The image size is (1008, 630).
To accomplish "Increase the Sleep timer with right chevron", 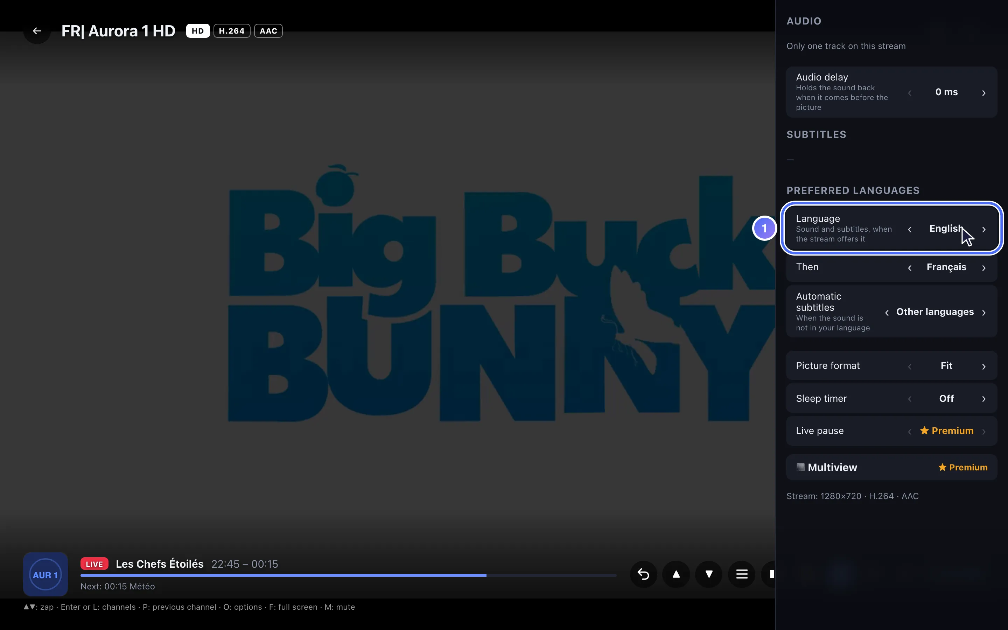I will 984,399.
